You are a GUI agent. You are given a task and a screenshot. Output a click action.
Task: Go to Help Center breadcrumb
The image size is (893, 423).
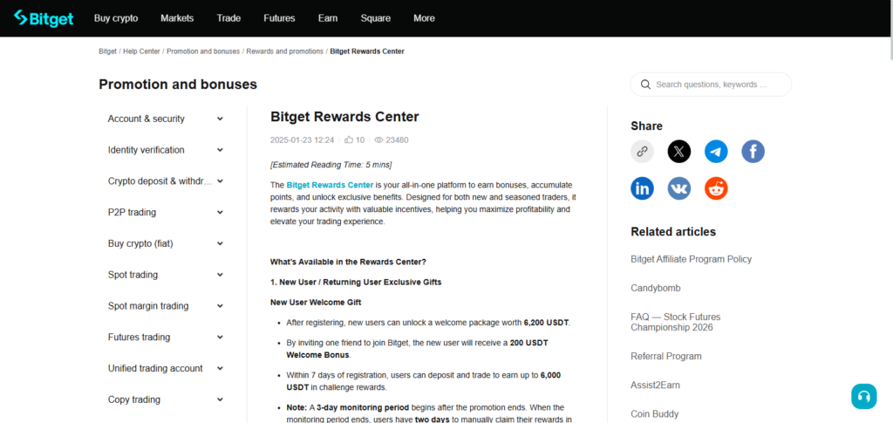(x=142, y=51)
